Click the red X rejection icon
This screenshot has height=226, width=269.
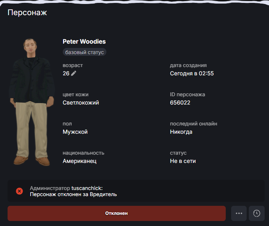pos(19,191)
